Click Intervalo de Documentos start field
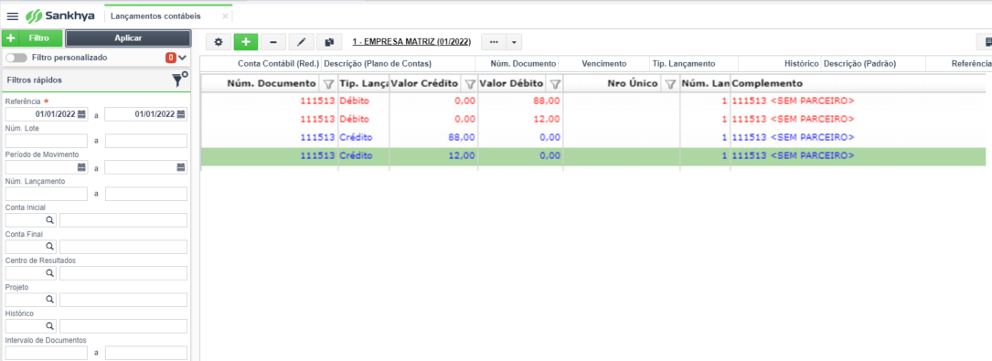This screenshot has width=992, height=361. [47, 353]
